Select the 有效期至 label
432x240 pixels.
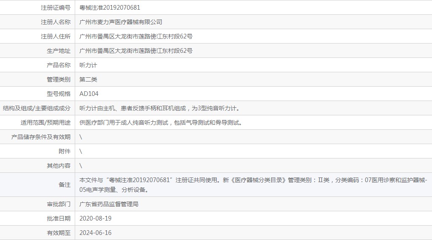pos(59,233)
